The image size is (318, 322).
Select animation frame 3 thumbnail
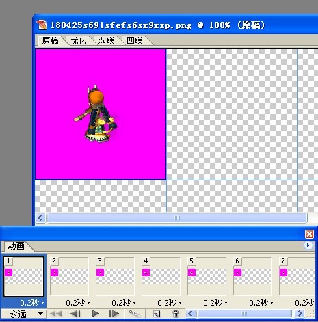pos(115,276)
